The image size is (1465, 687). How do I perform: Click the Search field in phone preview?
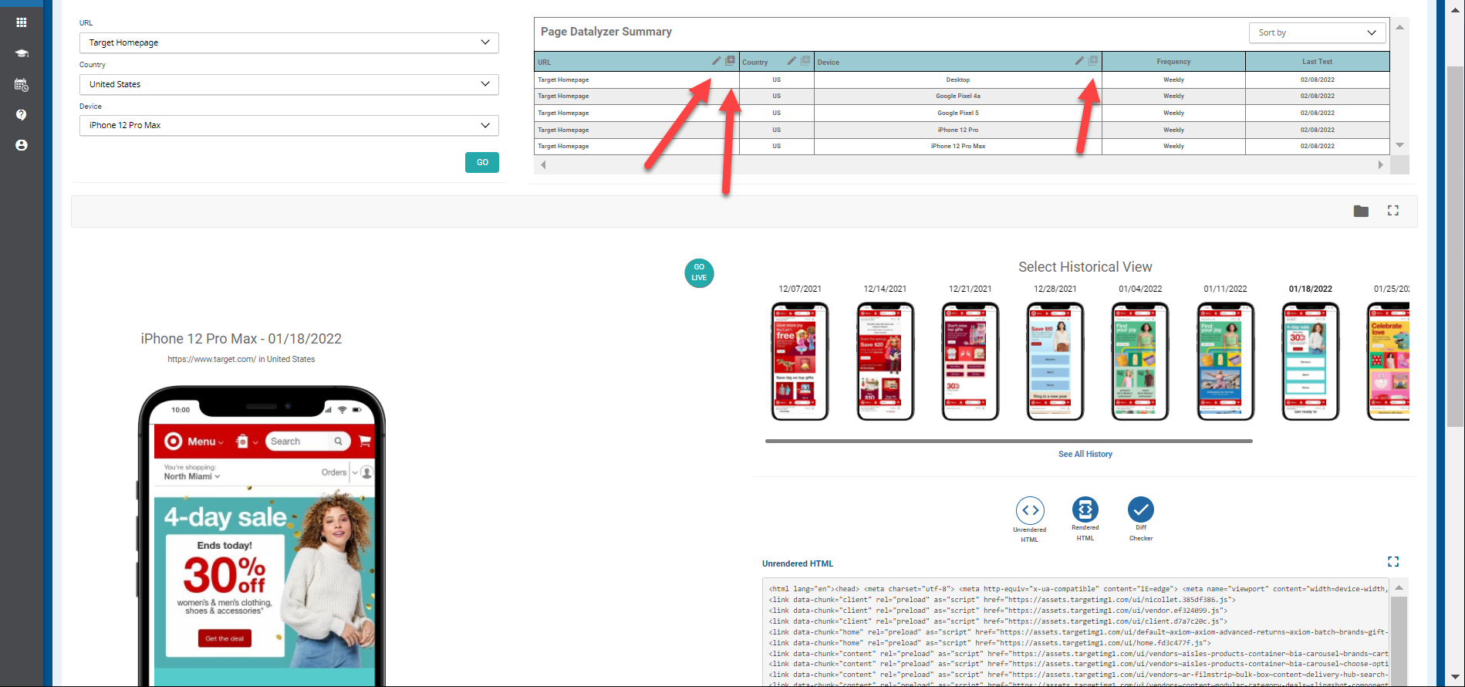click(307, 442)
